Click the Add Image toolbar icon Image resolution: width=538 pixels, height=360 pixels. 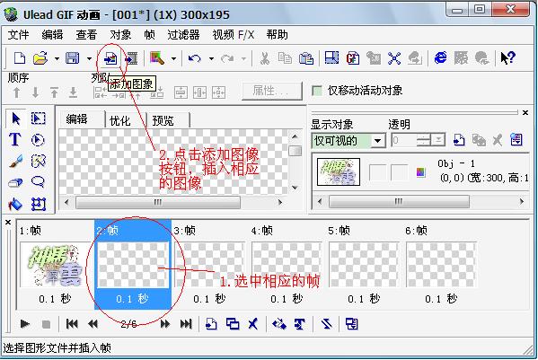[x=110, y=58]
